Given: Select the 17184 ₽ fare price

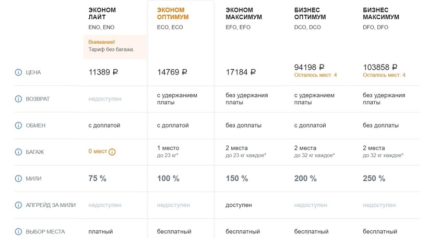Looking at the screenshot, I should 241,72.
